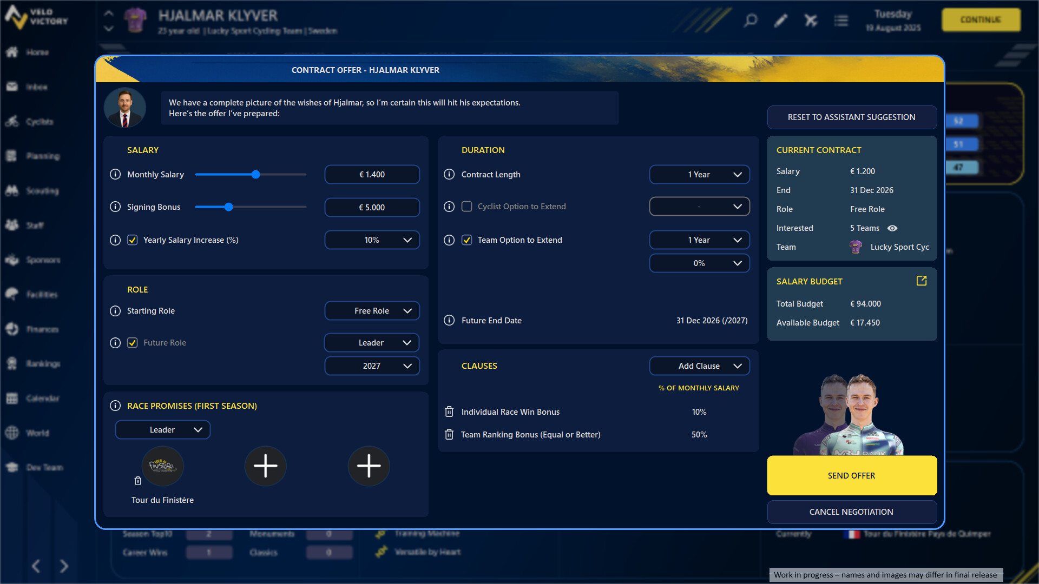Remove the Individual Race Win Bonus clause
1039x584 pixels.
[x=449, y=412]
